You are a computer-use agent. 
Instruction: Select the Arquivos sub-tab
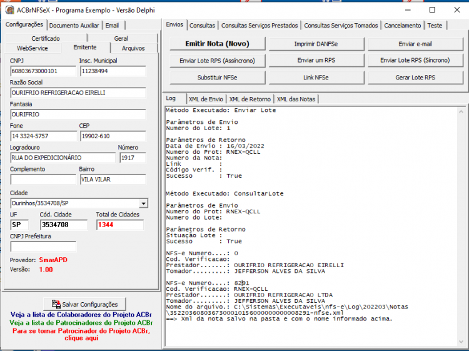[133, 48]
